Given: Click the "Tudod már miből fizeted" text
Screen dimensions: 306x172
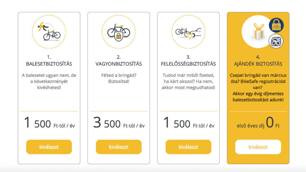Looking at the screenshot, I should coord(188,82).
